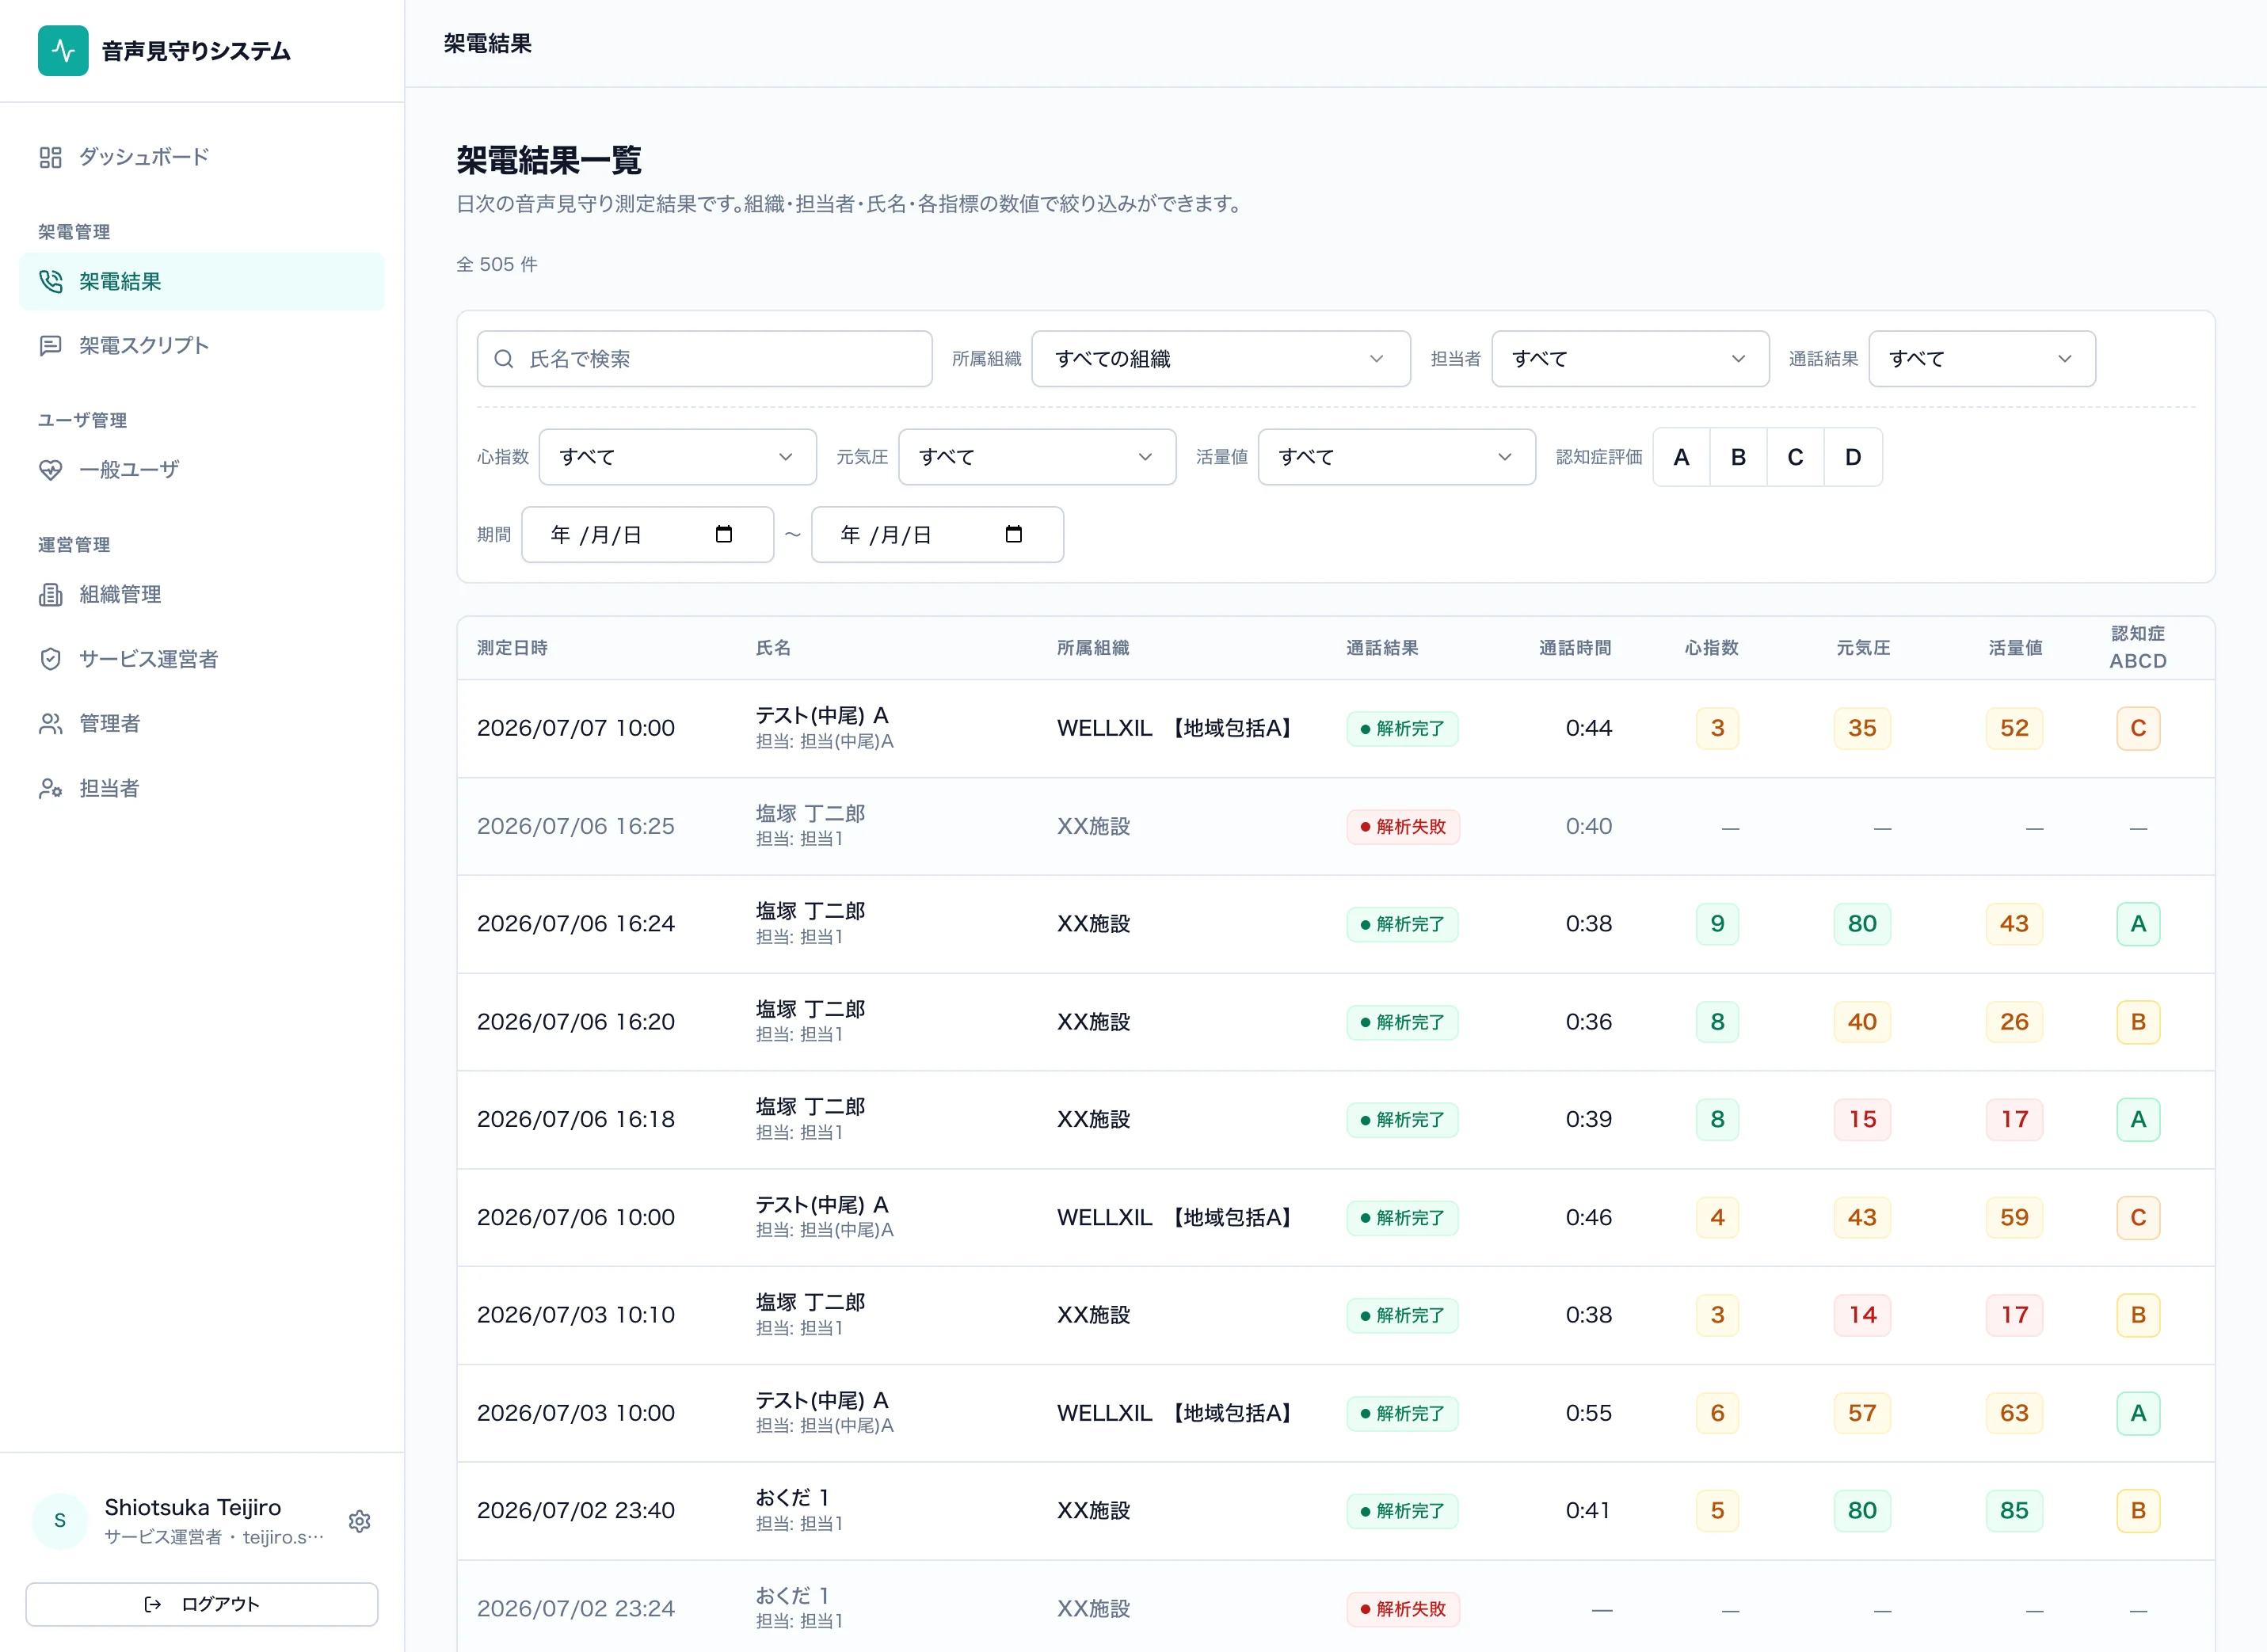Click 解析完了 badge in 2026/07/06 16:24 row
Viewport: 2267px width, 1652px height.
[1403, 924]
